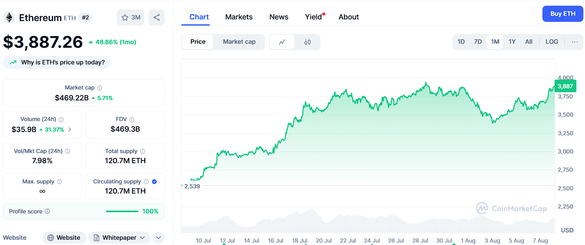Expand more website links chevron
The height and width of the screenshot is (245, 585).
tap(158, 238)
